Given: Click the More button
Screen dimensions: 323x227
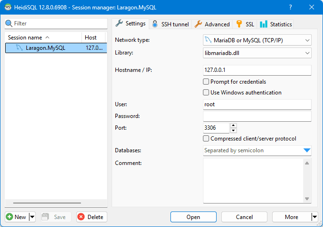Looking at the screenshot, I should [292, 217].
